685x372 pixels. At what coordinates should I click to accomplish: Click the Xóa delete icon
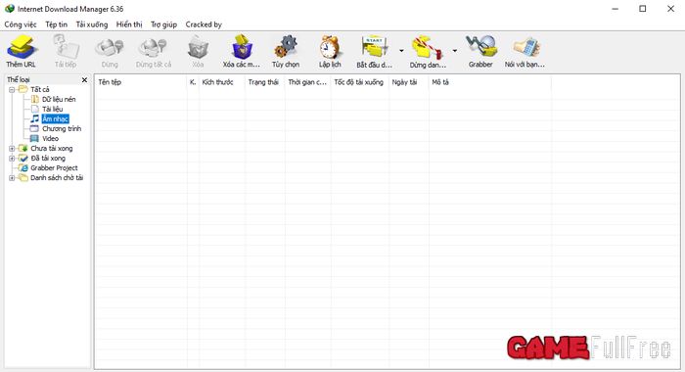point(198,47)
